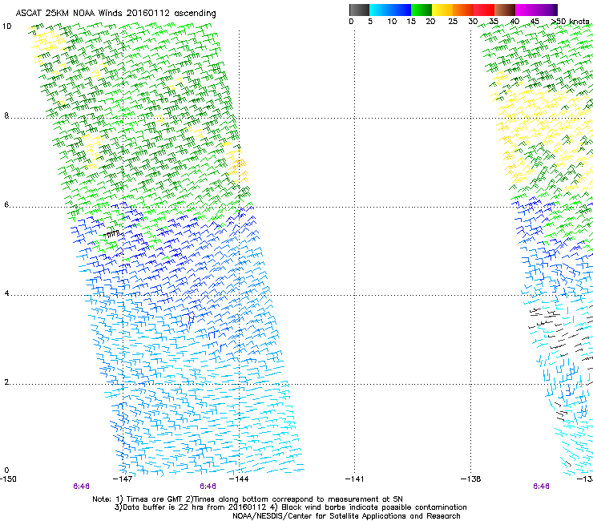Screen dimensions: 593x521
Task: Click the dark purple 45–50 knots segment
Action: pyautogui.click(x=547, y=10)
